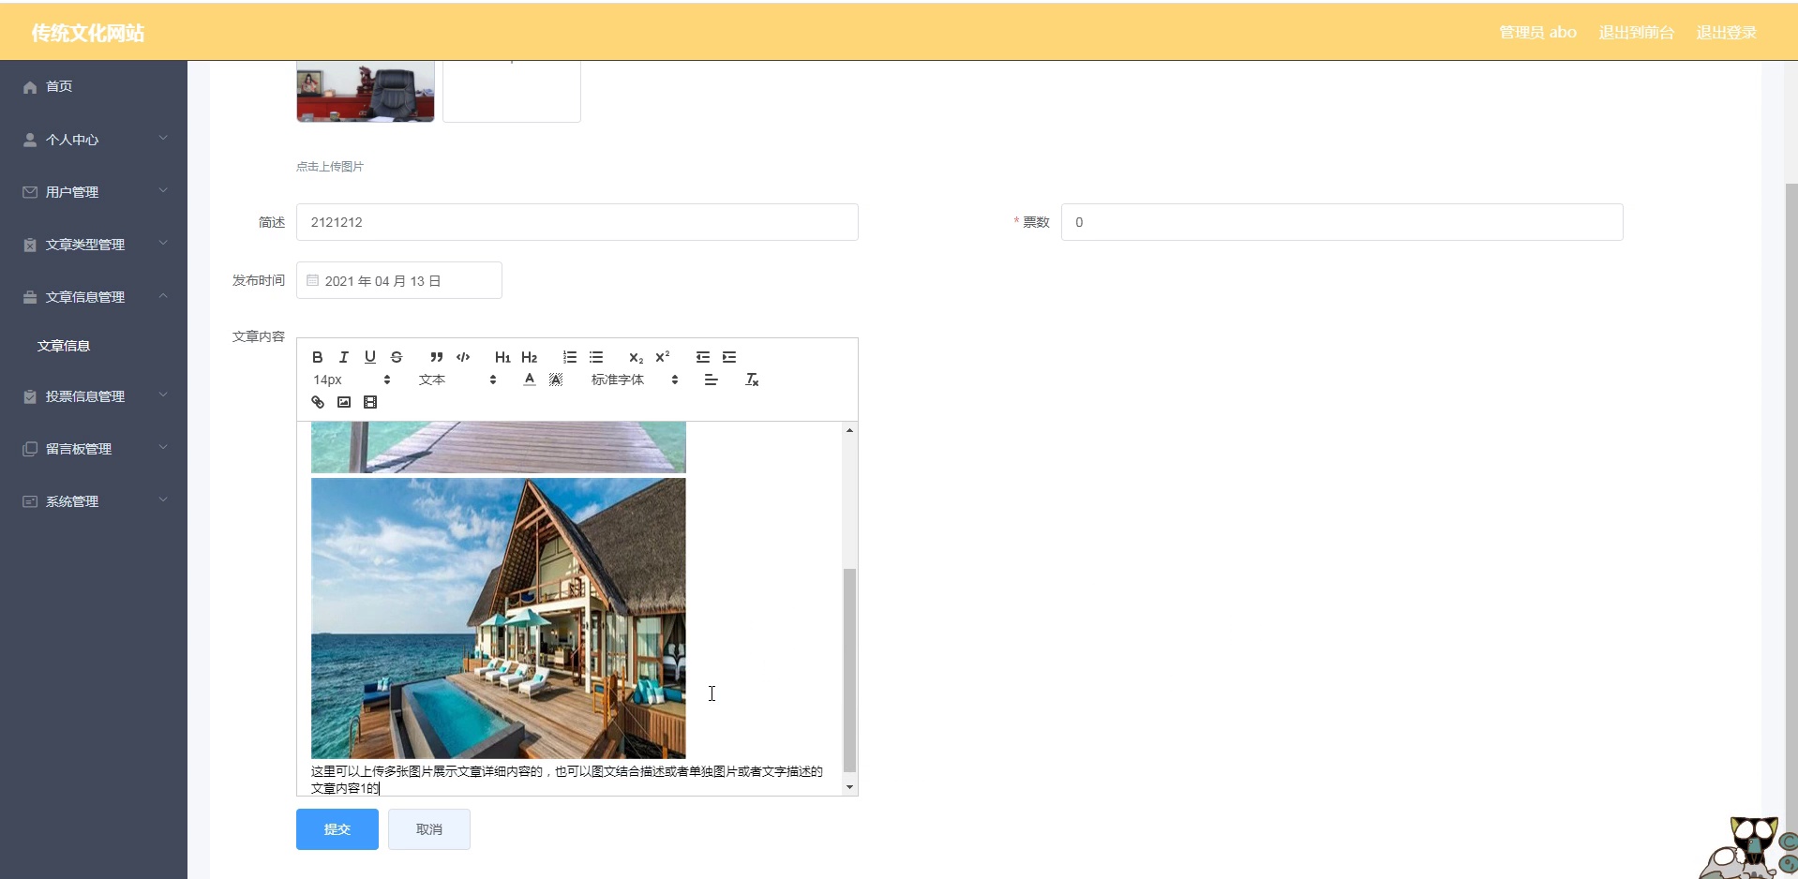
Task: Apply subscript formatting
Action: tap(637, 357)
